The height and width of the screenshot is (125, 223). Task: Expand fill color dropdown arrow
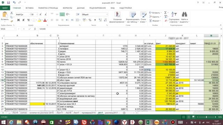42,20
